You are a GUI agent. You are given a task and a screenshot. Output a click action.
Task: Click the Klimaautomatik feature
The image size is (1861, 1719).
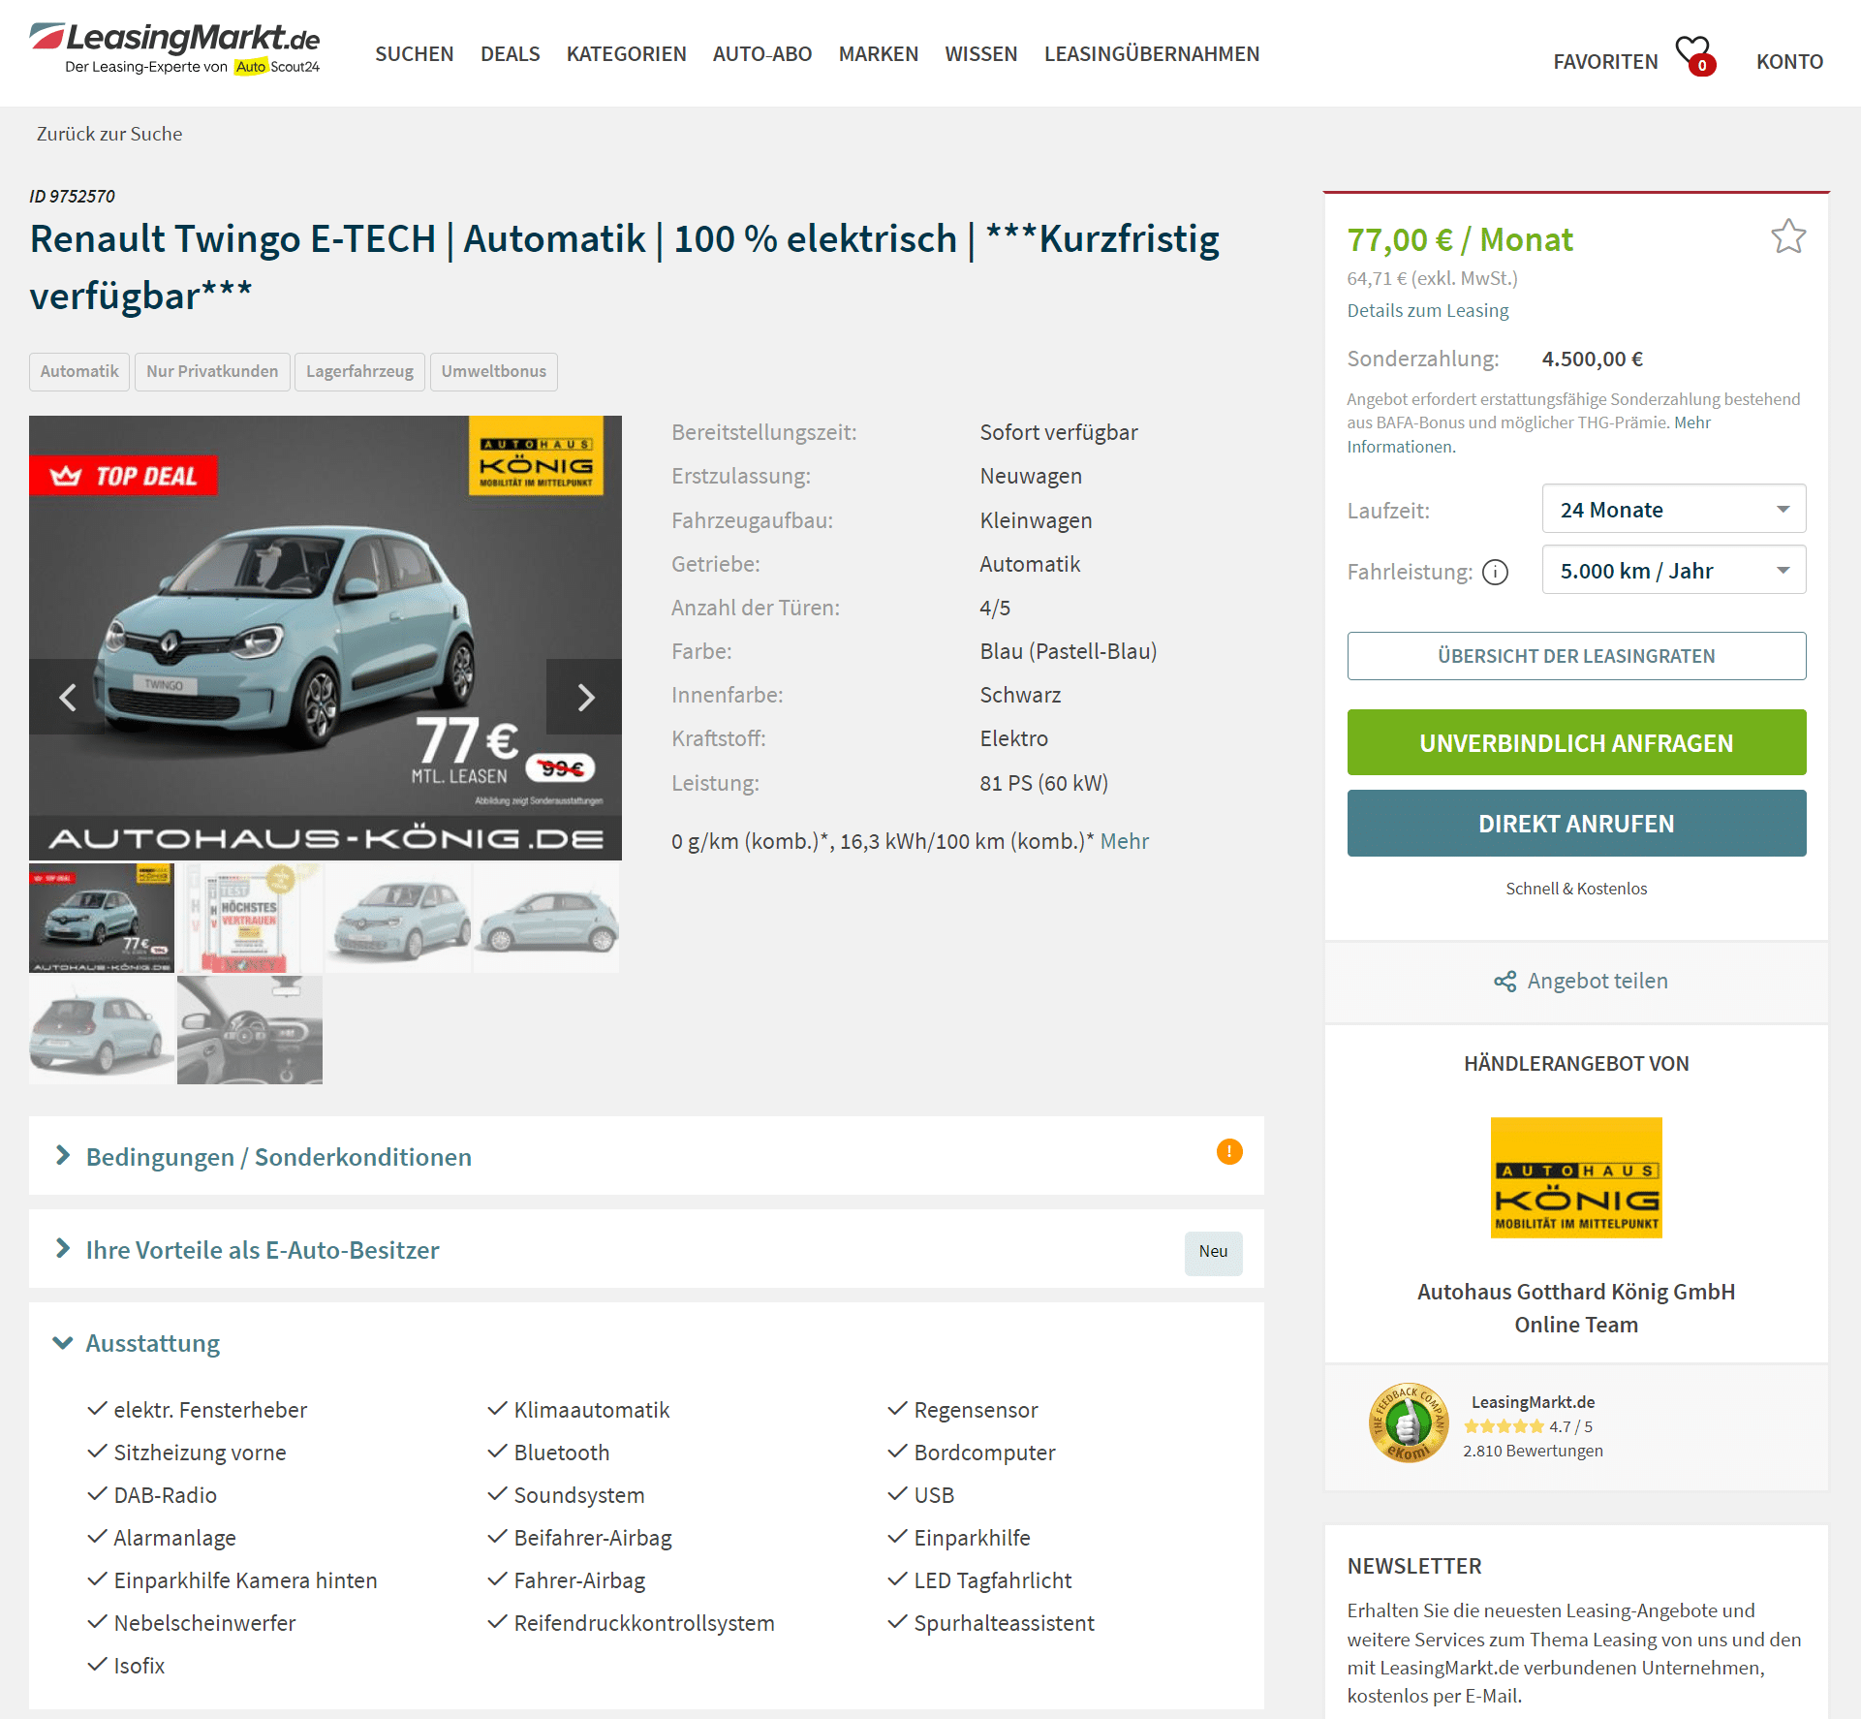pyautogui.click(x=591, y=1410)
